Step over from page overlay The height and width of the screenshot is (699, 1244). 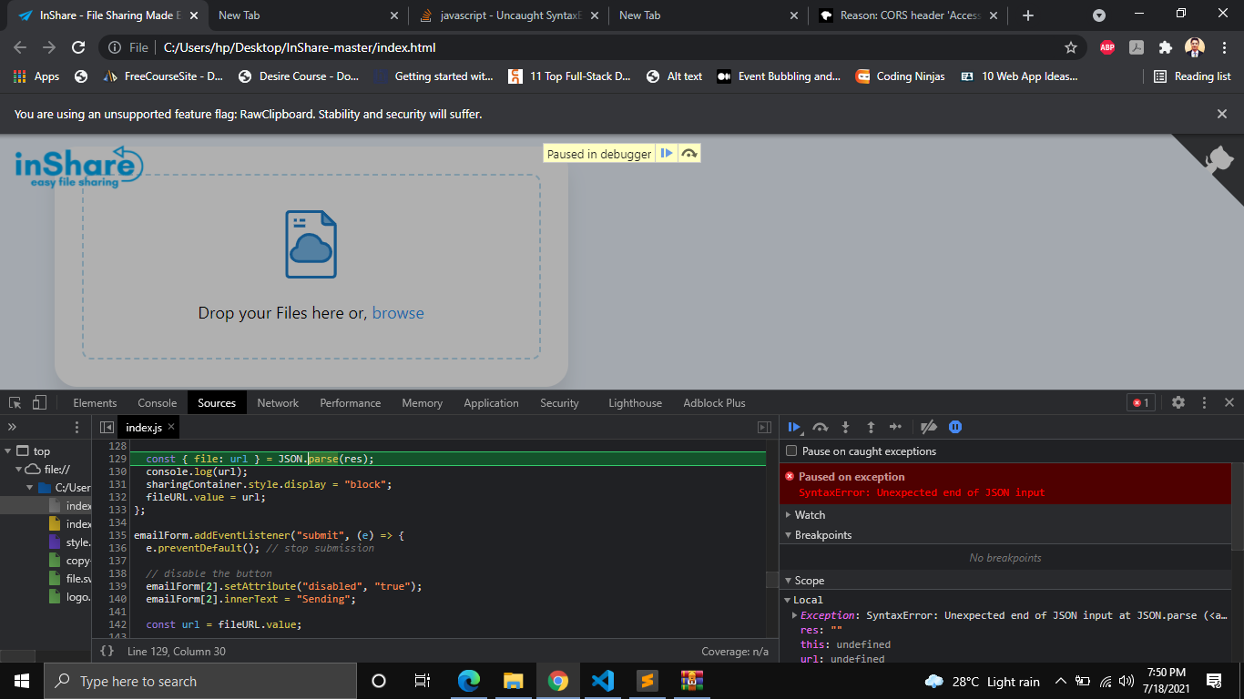pos(689,154)
